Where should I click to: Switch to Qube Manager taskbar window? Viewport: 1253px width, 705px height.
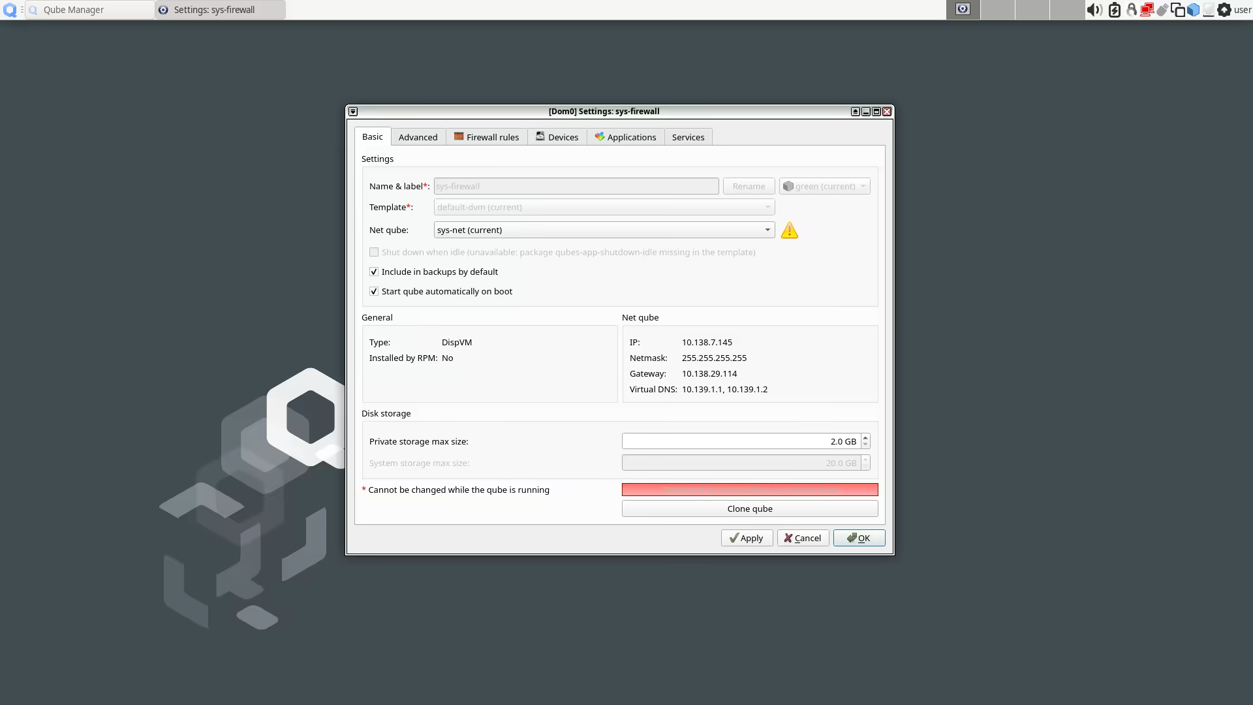(x=90, y=10)
